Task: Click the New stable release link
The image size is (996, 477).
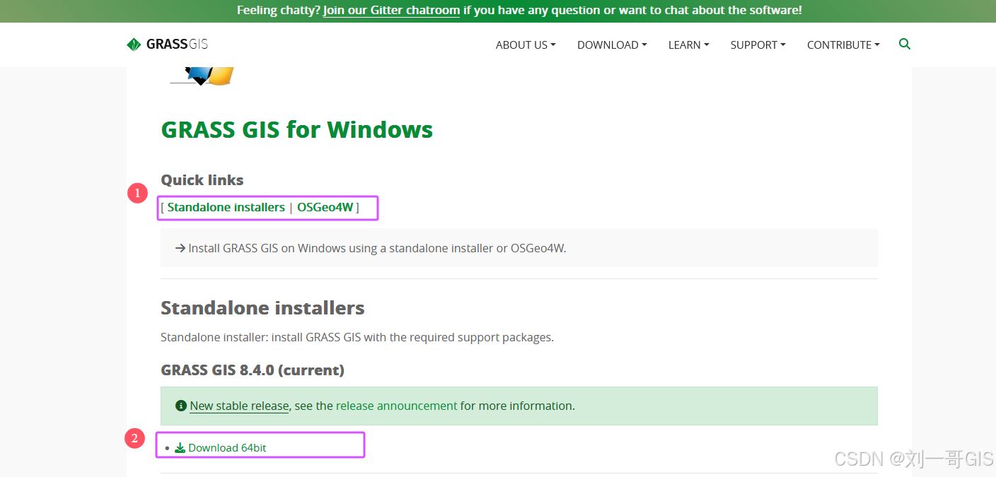Action: [x=238, y=406]
